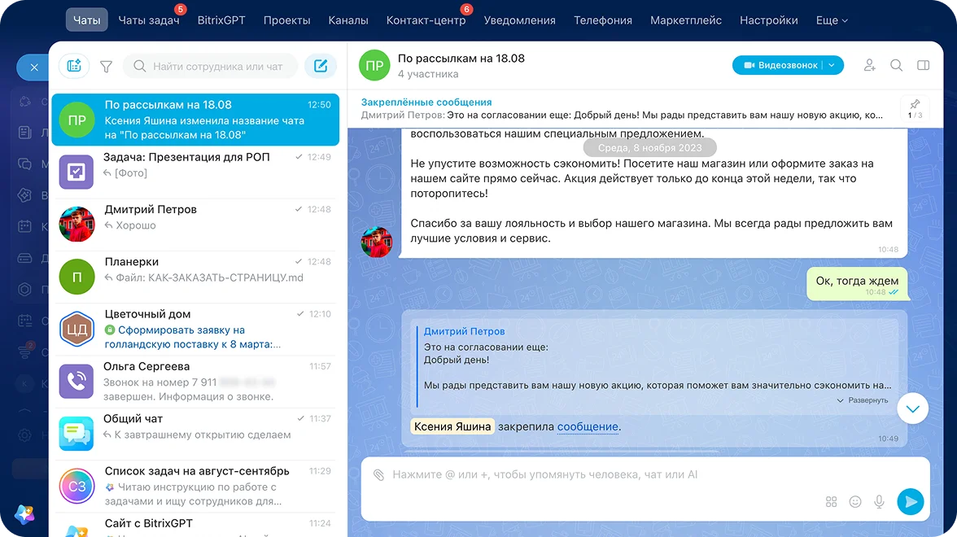
Task: Click the new message compose icon
Action: (x=321, y=66)
